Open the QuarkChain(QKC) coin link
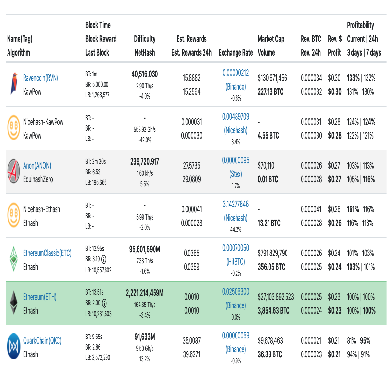Screen dimensions: 392x379 (x=42, y=341)
